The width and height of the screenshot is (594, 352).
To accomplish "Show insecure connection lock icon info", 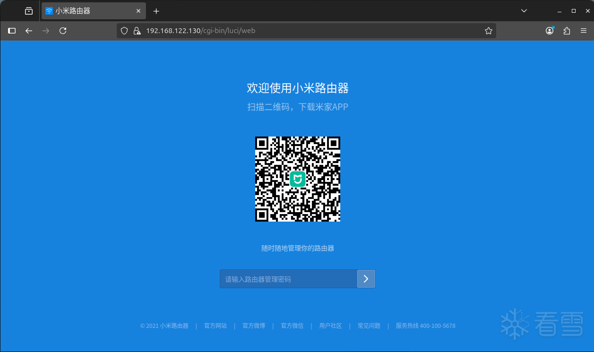I will click(x=137, y=31).
